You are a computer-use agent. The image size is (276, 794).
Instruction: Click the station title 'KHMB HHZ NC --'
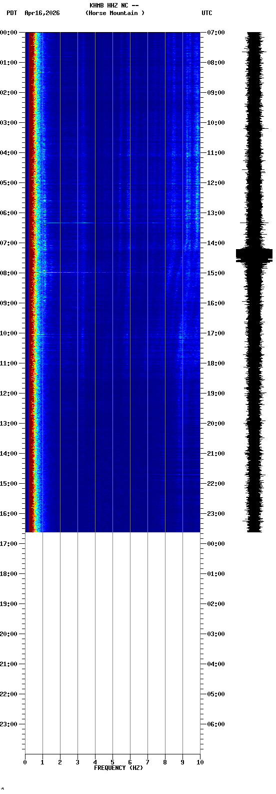click(x=114, y=6)
